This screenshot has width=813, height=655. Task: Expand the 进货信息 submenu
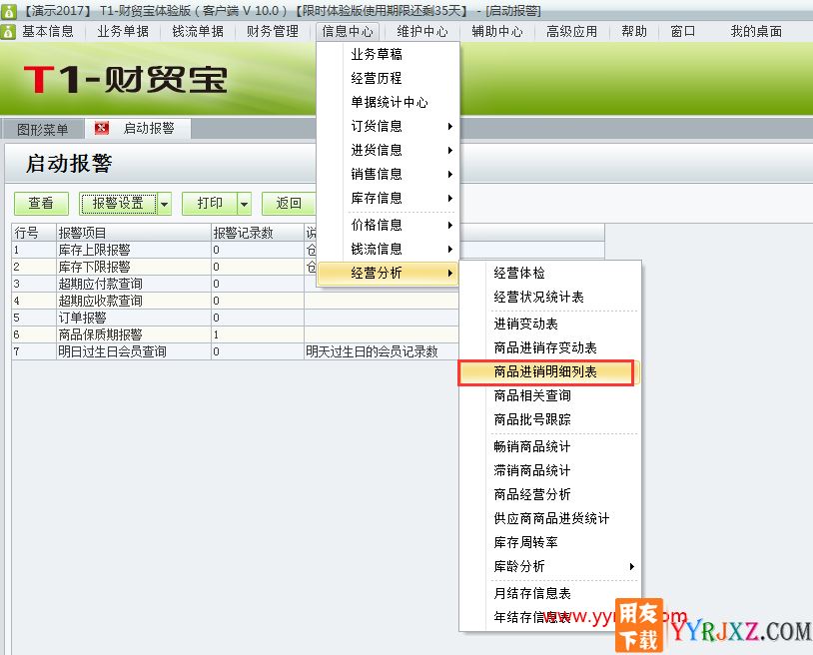388,150
